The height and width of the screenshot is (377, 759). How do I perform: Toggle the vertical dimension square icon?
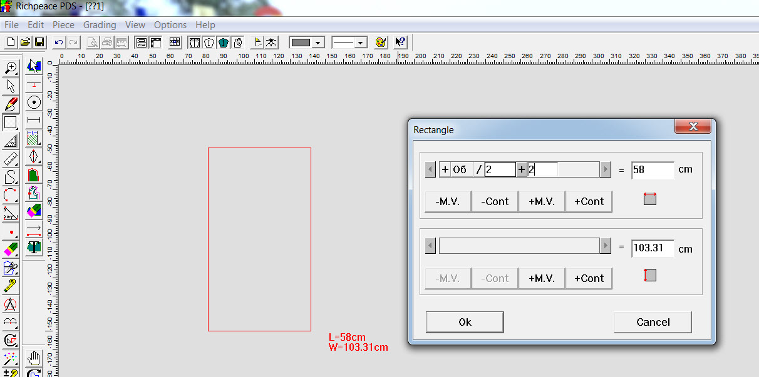[x=650, y=275]
